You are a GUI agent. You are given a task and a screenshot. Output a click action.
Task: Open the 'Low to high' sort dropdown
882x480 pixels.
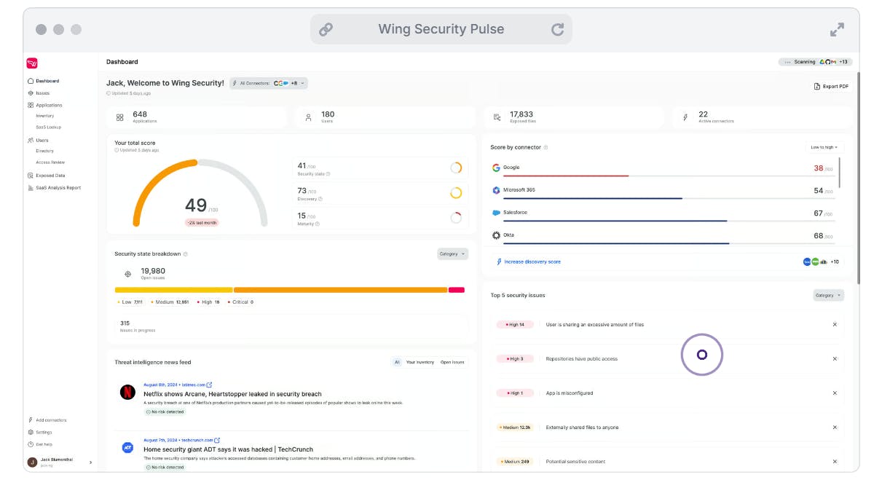pos(824,147)
